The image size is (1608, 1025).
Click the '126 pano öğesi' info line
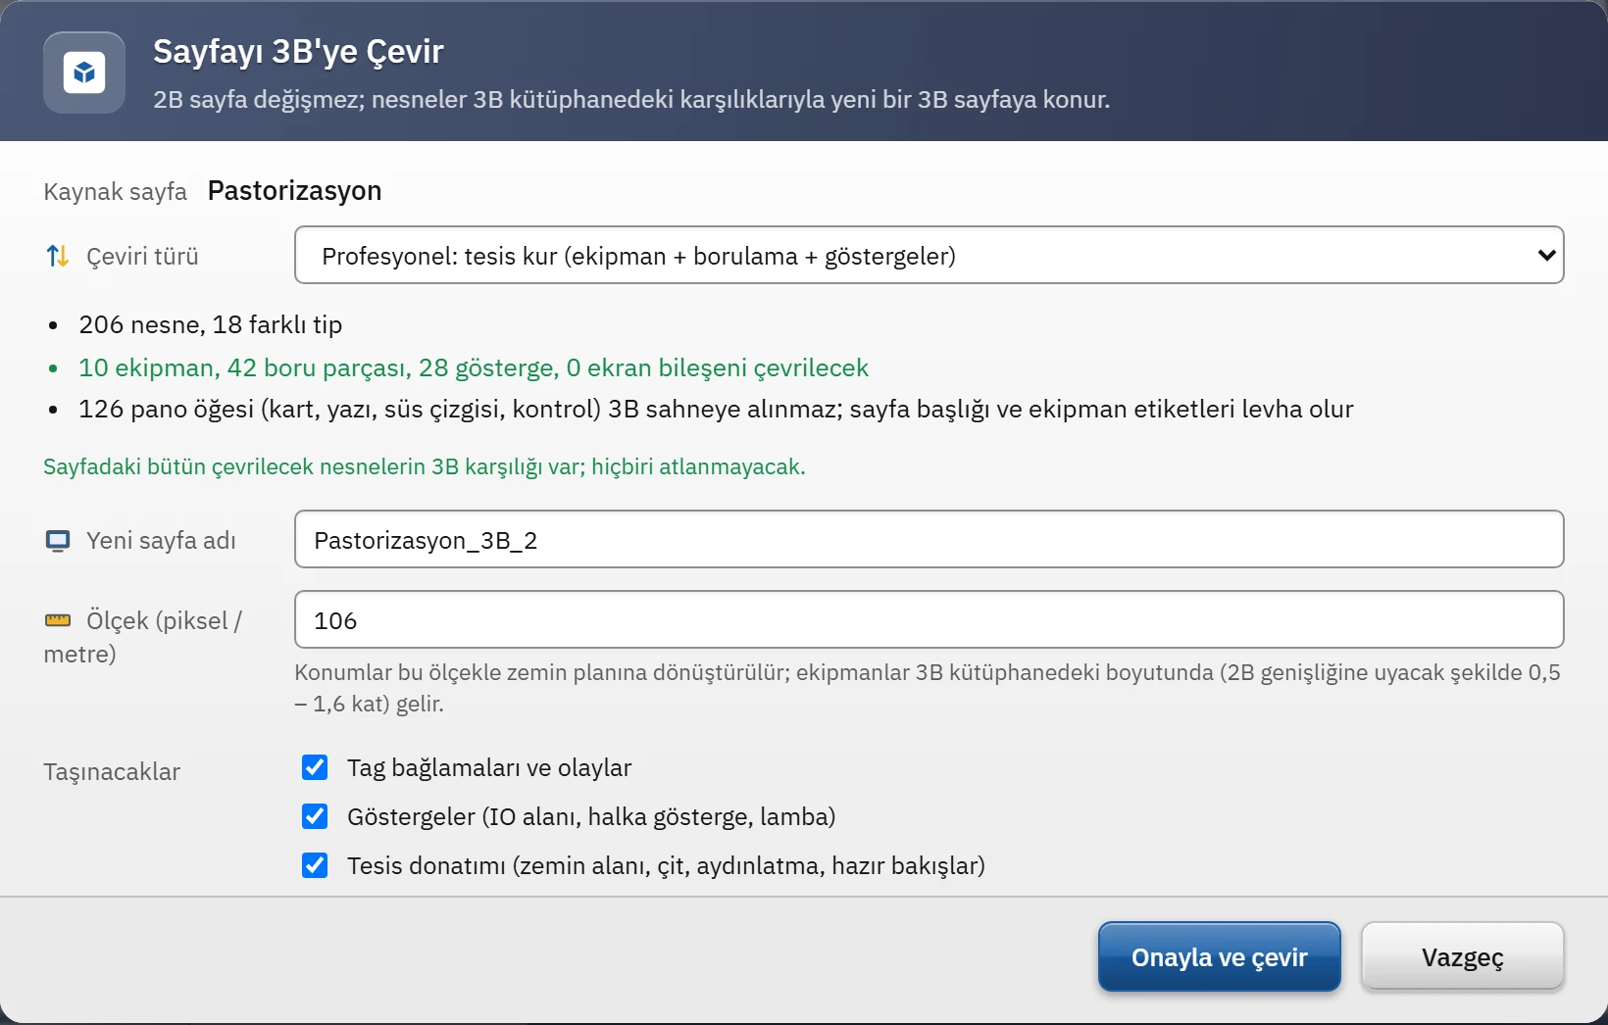(716, 409)
